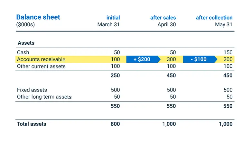Click the blue "- $100" arrow badge
251x141 pixels.
(x=199, y=59)
